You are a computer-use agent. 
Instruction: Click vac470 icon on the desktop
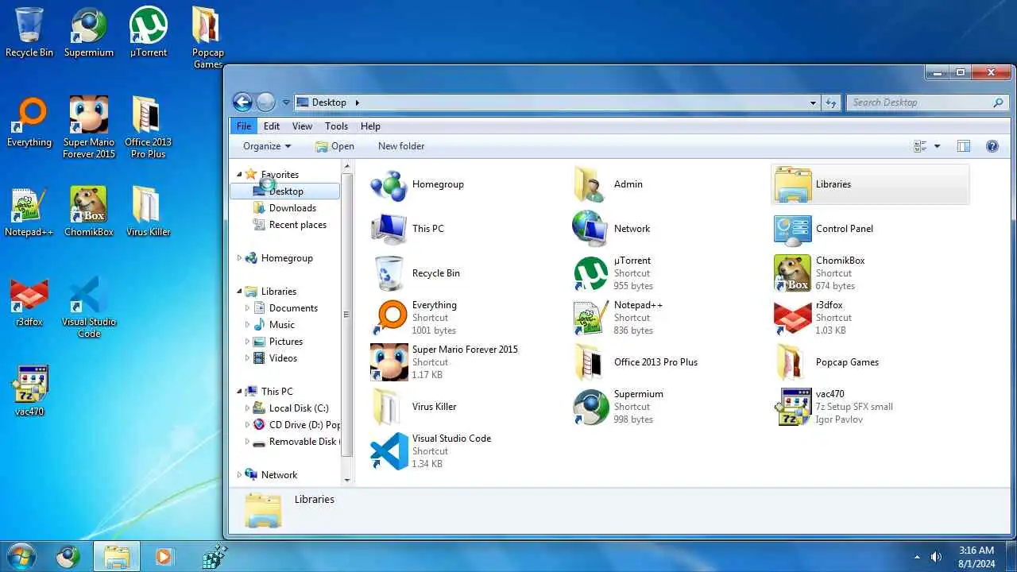click(29, 385)
